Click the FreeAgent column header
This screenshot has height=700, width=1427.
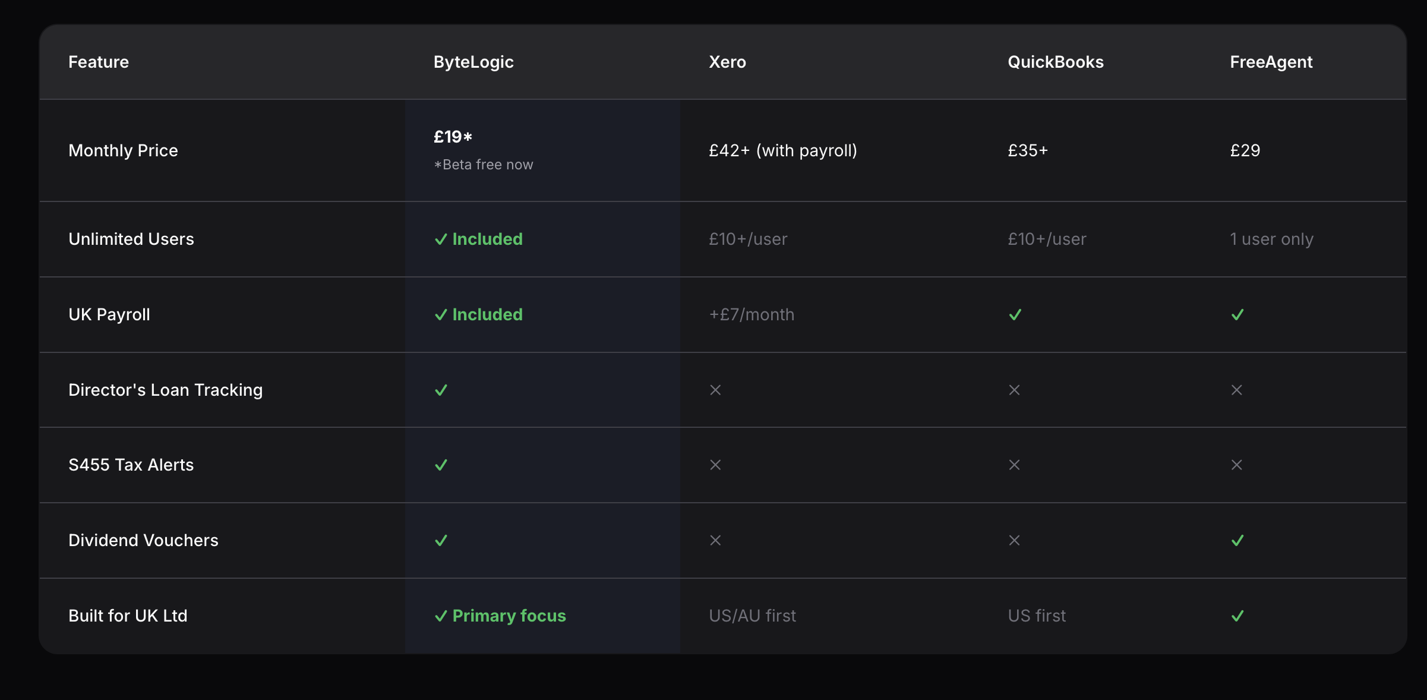pos(1271,62)
